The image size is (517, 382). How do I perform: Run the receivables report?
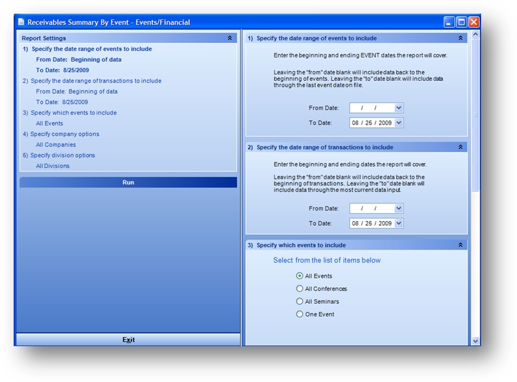128,183
